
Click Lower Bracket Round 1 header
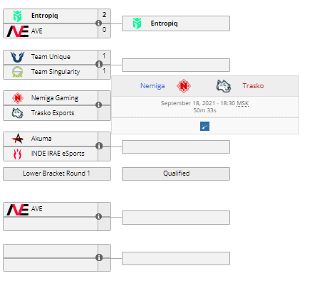[x=57, y=173]
